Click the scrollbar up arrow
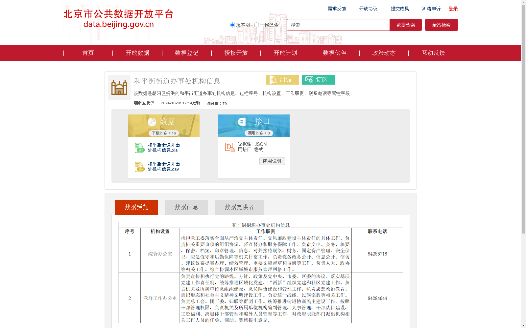This screenshot has height=328, width=526. point(523,2)
